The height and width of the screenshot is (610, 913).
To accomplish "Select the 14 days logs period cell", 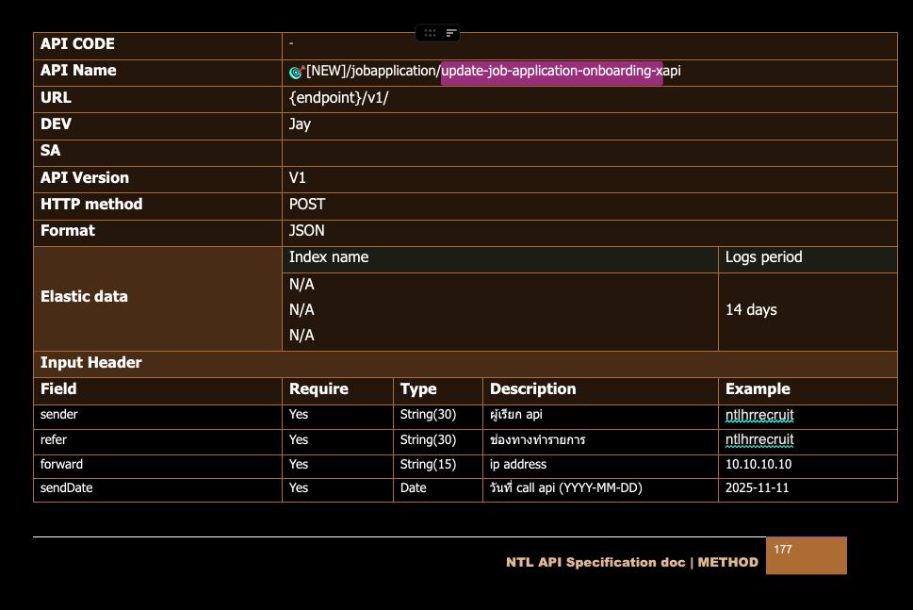I will tap(751, 310).
